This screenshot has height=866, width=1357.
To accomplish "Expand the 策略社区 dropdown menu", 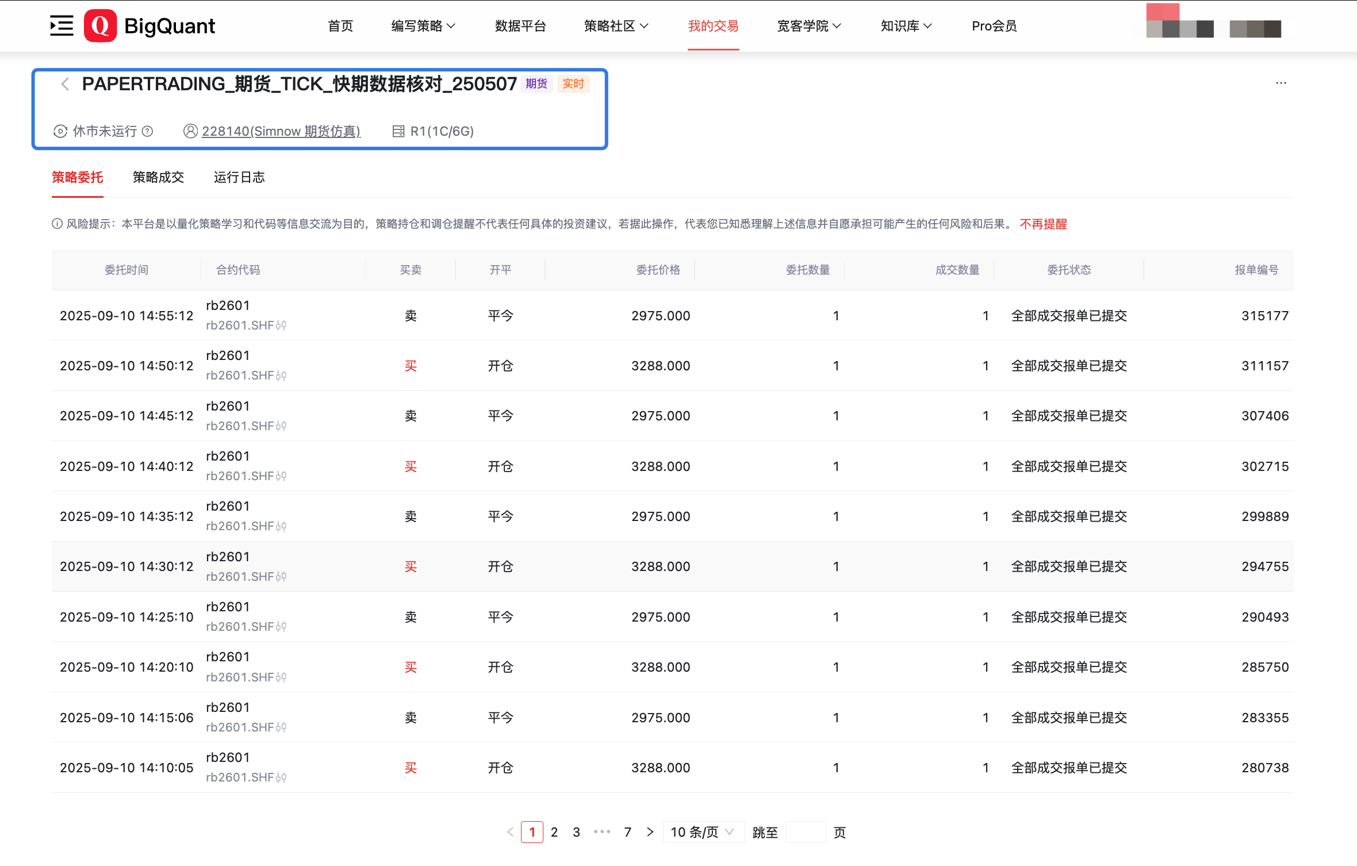I will 616,26.
